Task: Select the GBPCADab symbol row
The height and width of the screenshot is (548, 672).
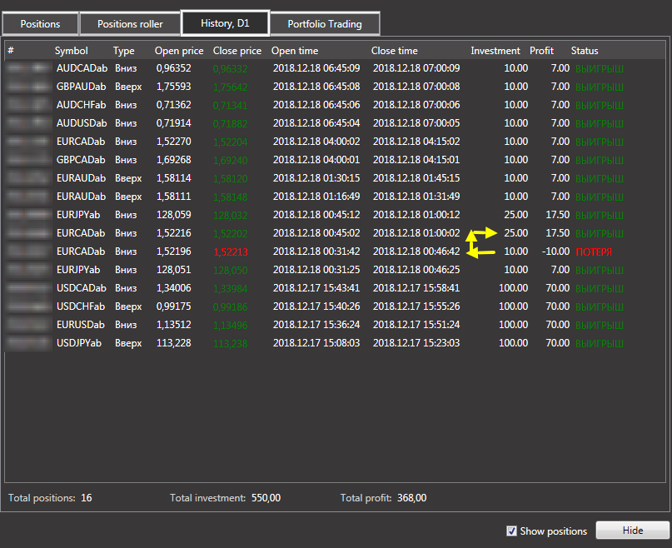Action: pyautogui.click(x=335, y=160)
